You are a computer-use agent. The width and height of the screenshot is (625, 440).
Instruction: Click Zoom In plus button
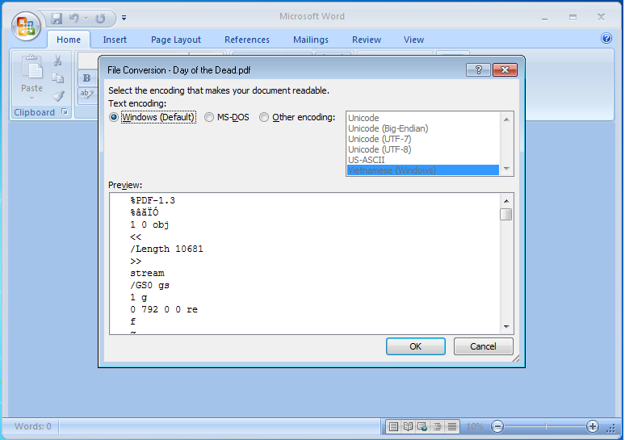593,426
